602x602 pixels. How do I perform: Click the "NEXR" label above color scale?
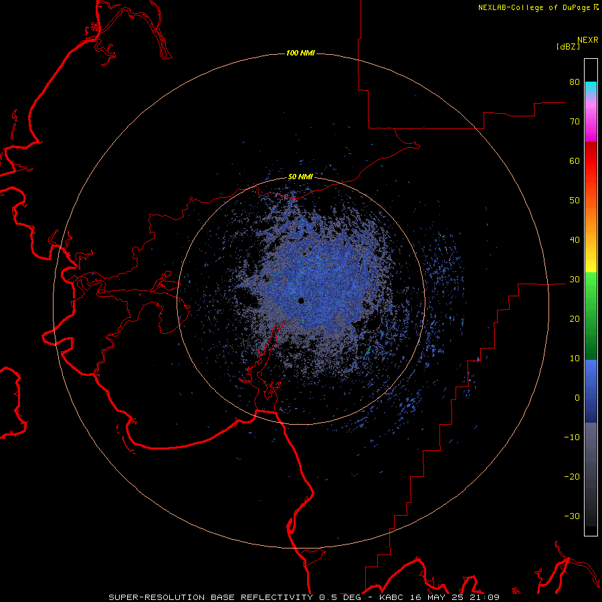coord(588,40)
